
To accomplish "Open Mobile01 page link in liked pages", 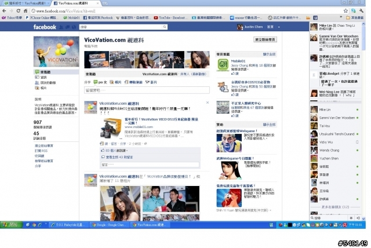I will point(238,61).
